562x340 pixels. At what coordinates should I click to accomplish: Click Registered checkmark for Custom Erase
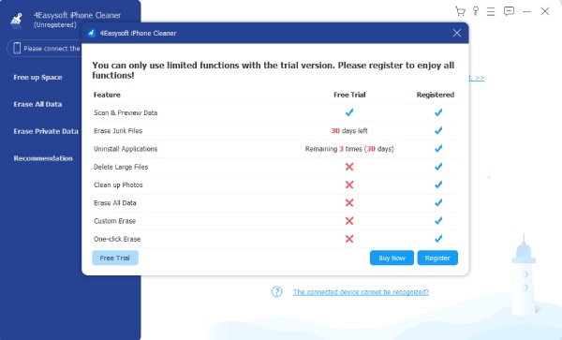(438, 221)
